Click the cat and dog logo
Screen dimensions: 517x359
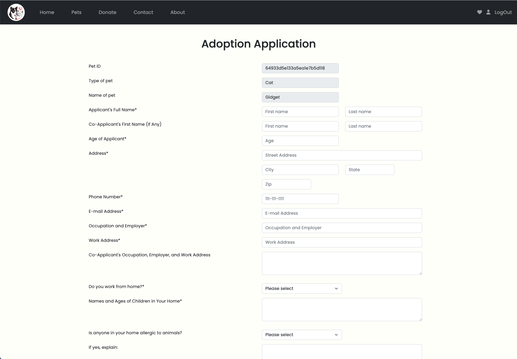pyautogui.click(x=16, y=12)
